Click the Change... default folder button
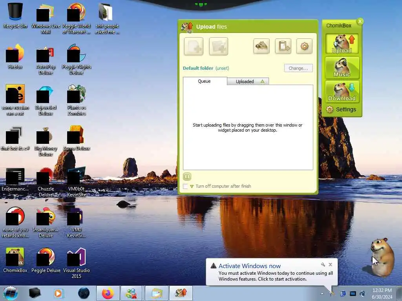 coord(298,68)
